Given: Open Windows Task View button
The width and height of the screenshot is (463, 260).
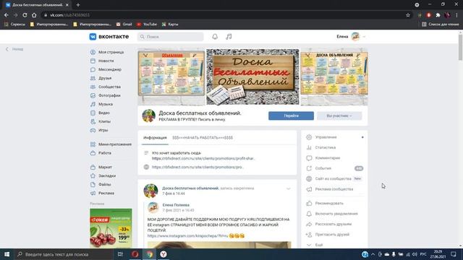Looking at the screenshot, I should [120, 254].
